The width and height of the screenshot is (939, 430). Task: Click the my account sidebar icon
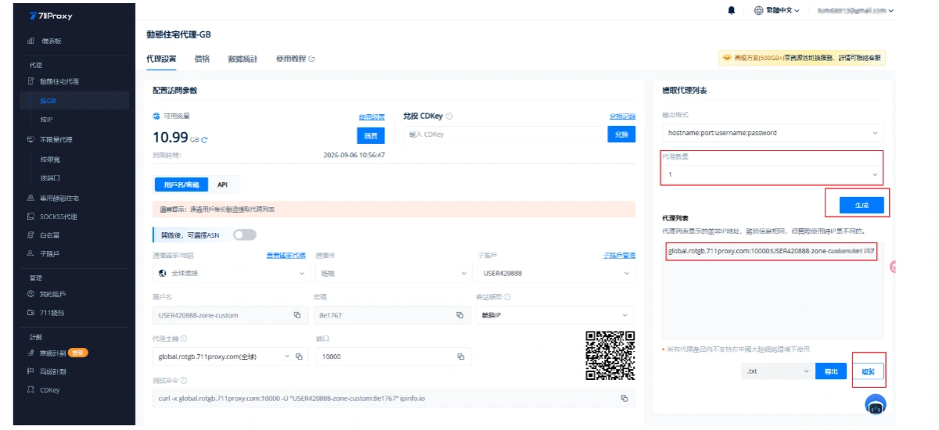[x=31, y=294]
